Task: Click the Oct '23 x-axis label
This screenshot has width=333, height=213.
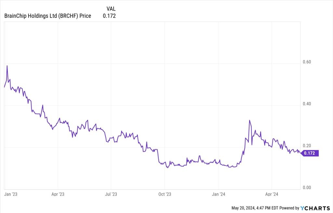Action: 165,194
